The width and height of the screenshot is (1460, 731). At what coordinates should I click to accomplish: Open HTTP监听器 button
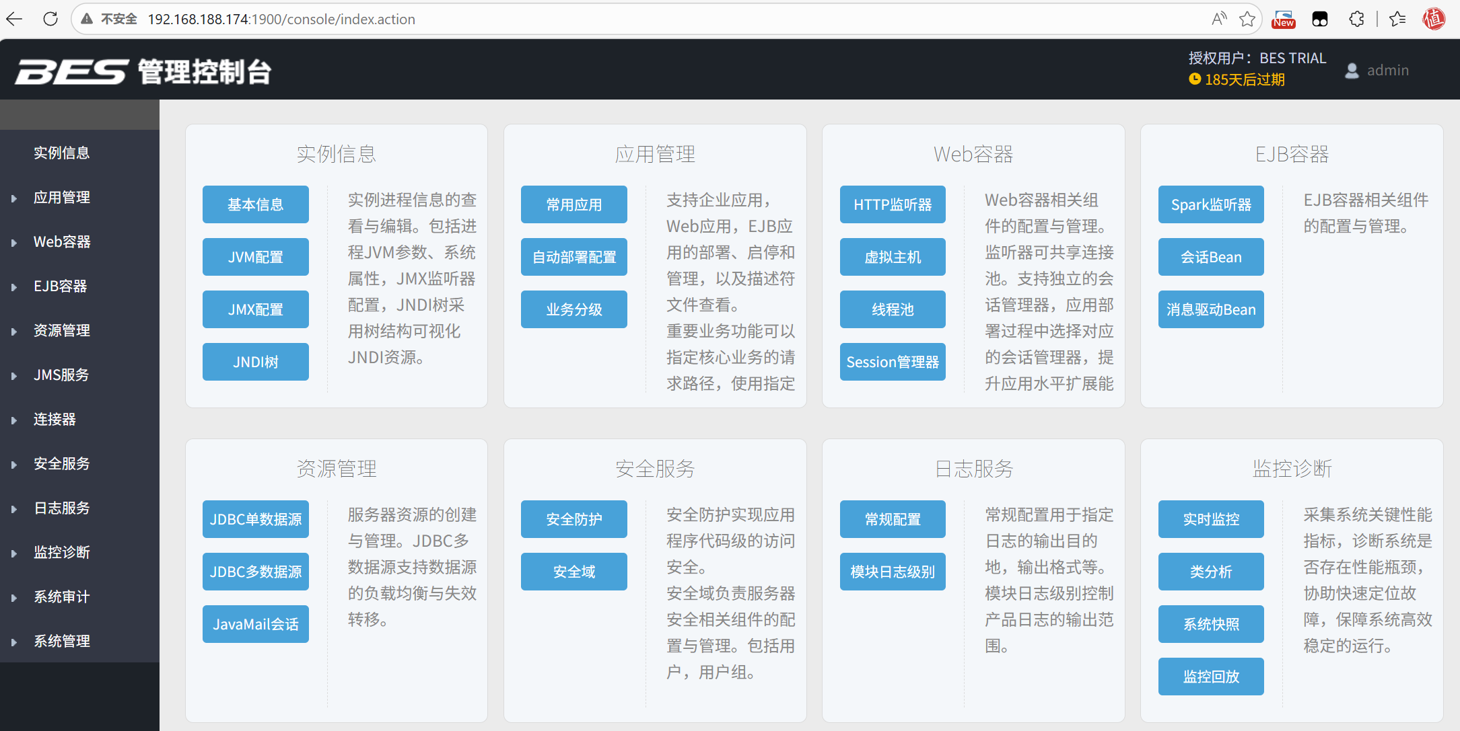893,204
